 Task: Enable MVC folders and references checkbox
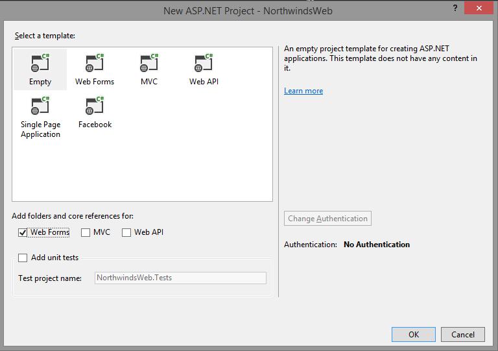(86, 232)
